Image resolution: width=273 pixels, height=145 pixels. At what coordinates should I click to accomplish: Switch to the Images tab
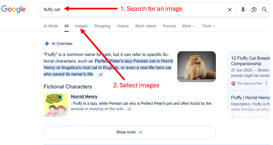[x=81, y=26]
